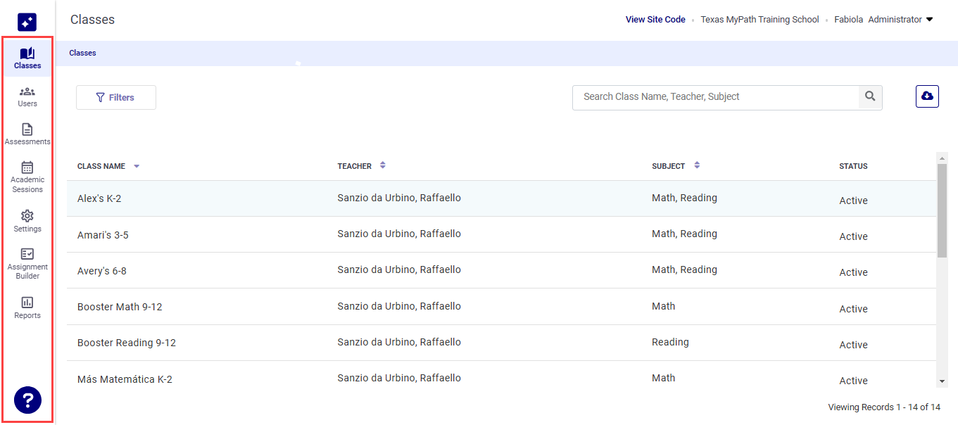Click the table scrollbar down arrow
The image size is (958, 425).
[x=943, y=381]
